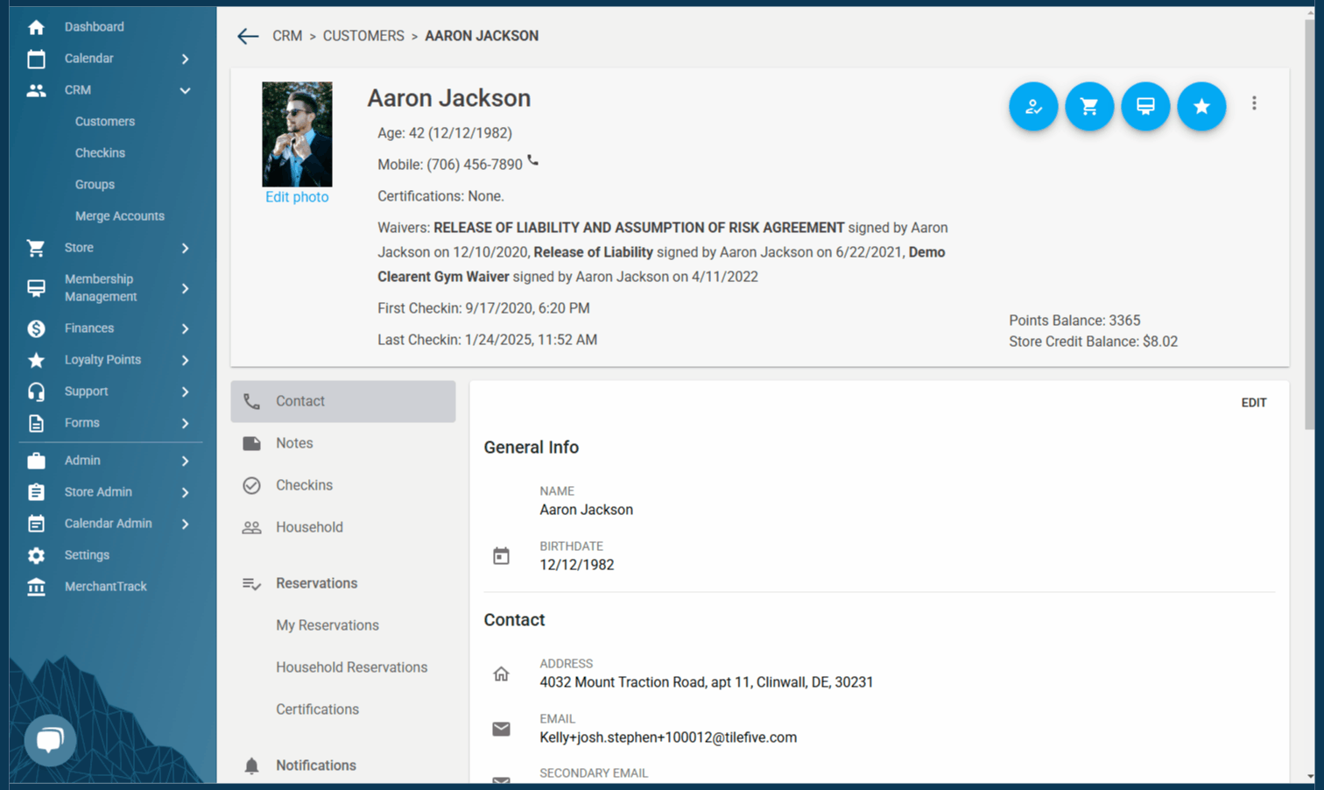Open the three-dot more options menu
The height and width of the screenshot is (790, 1324).
(1254, 103)
